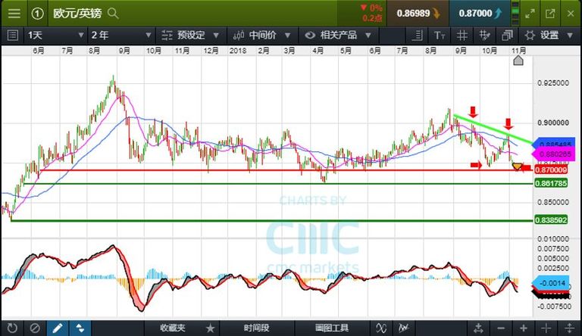Open the 中间价 price type dropdown

click(261, 36)
